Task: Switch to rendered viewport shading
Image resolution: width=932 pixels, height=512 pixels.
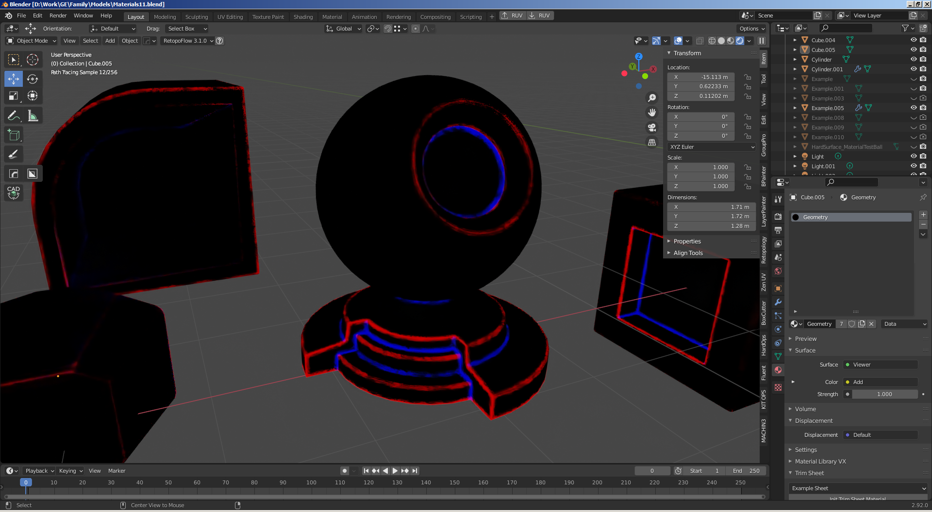Action: (740, 41)
